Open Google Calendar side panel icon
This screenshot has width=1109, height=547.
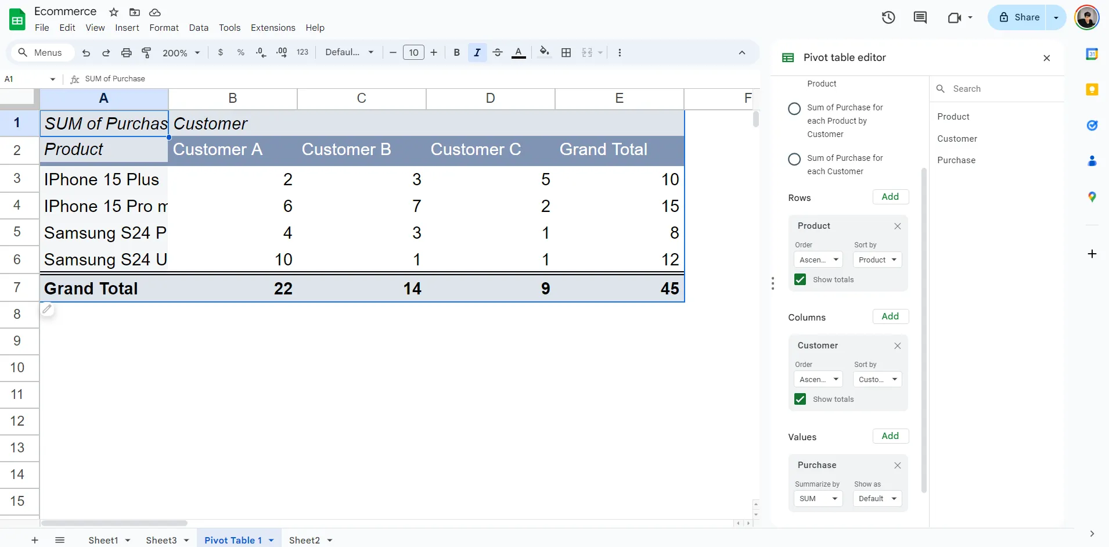pos(1092,54)
